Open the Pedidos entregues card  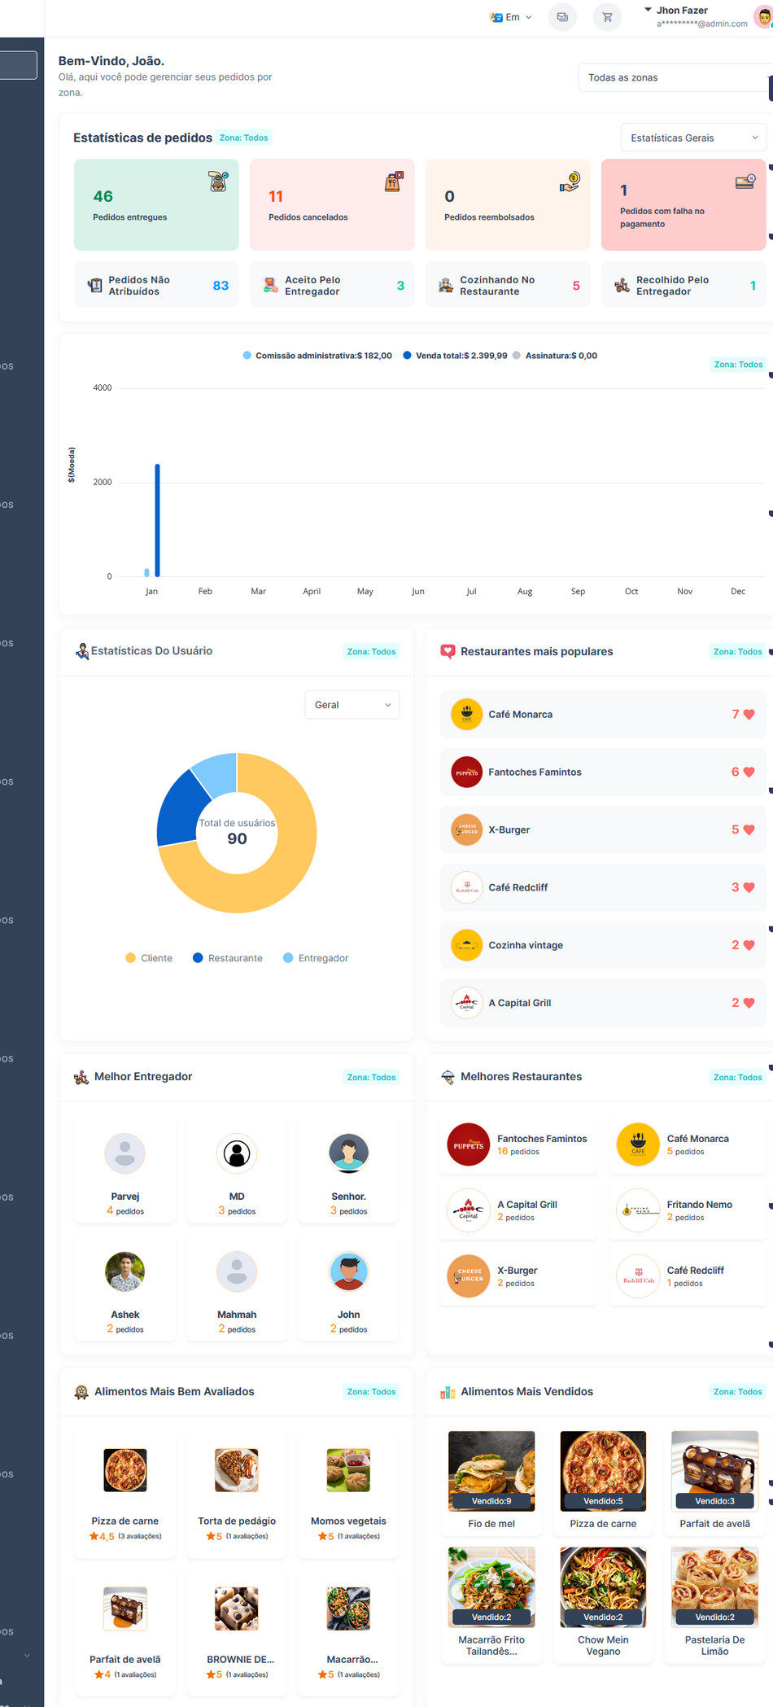tap(156, 205)
